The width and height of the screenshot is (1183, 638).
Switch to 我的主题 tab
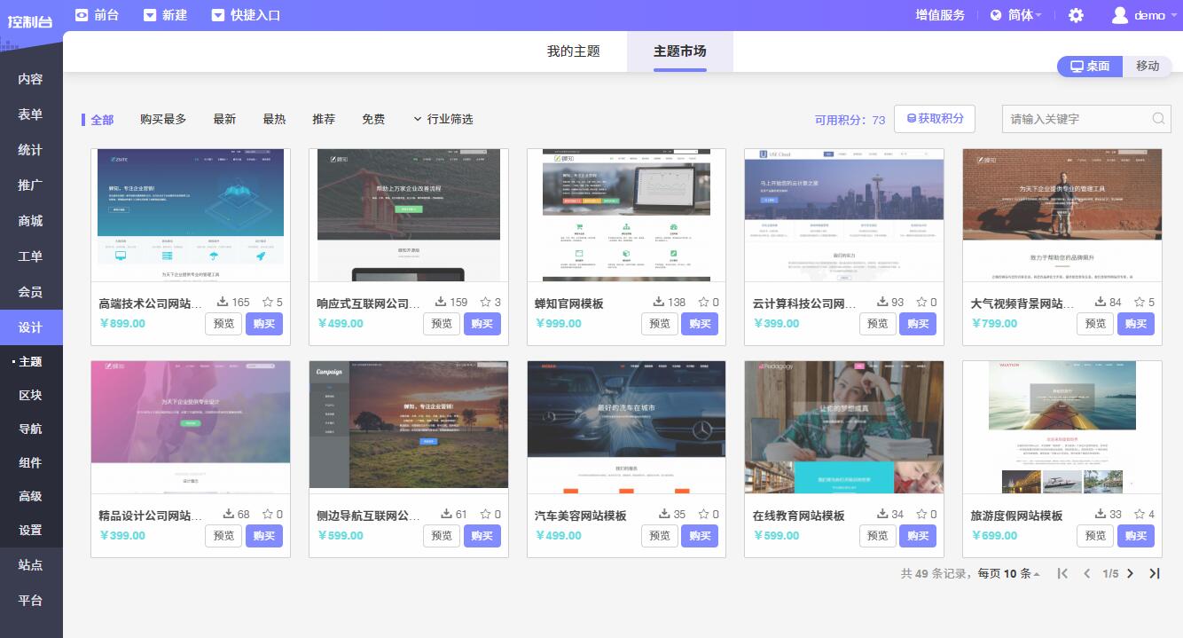[573, 51]
